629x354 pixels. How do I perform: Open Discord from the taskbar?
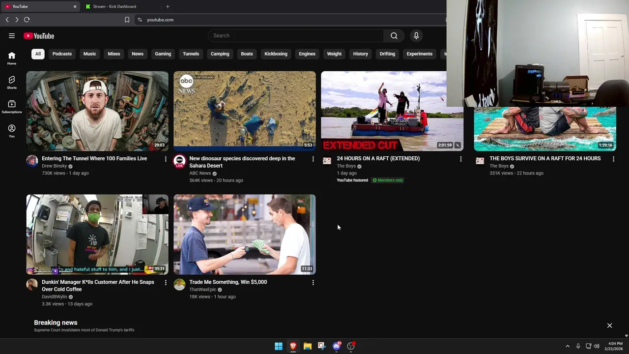pyautogui.click(x=336, y=346)
